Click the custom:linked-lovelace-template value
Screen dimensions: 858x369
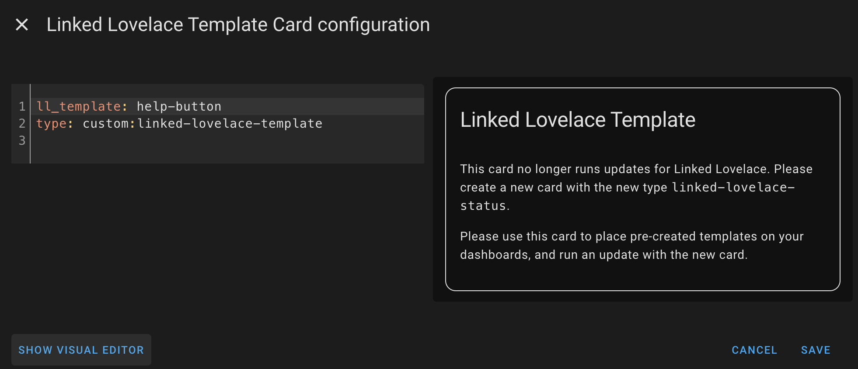pyautogui.click(x=202, y=123)
